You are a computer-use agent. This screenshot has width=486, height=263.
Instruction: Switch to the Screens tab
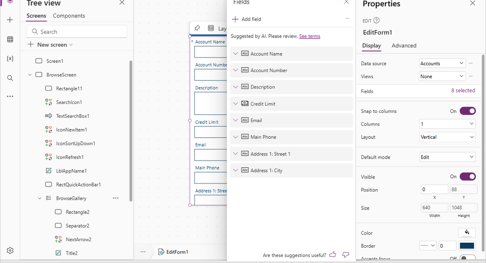(x=36, y=16)
